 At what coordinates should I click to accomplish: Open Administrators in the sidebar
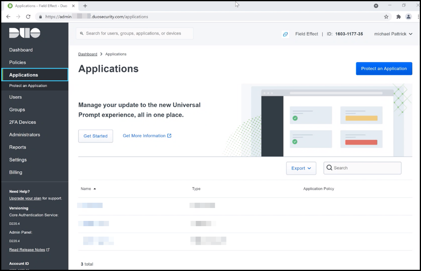(25, 134)
